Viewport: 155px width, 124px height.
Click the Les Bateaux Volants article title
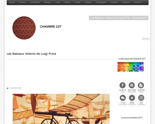pyautogui.click(x=31, y=54)
